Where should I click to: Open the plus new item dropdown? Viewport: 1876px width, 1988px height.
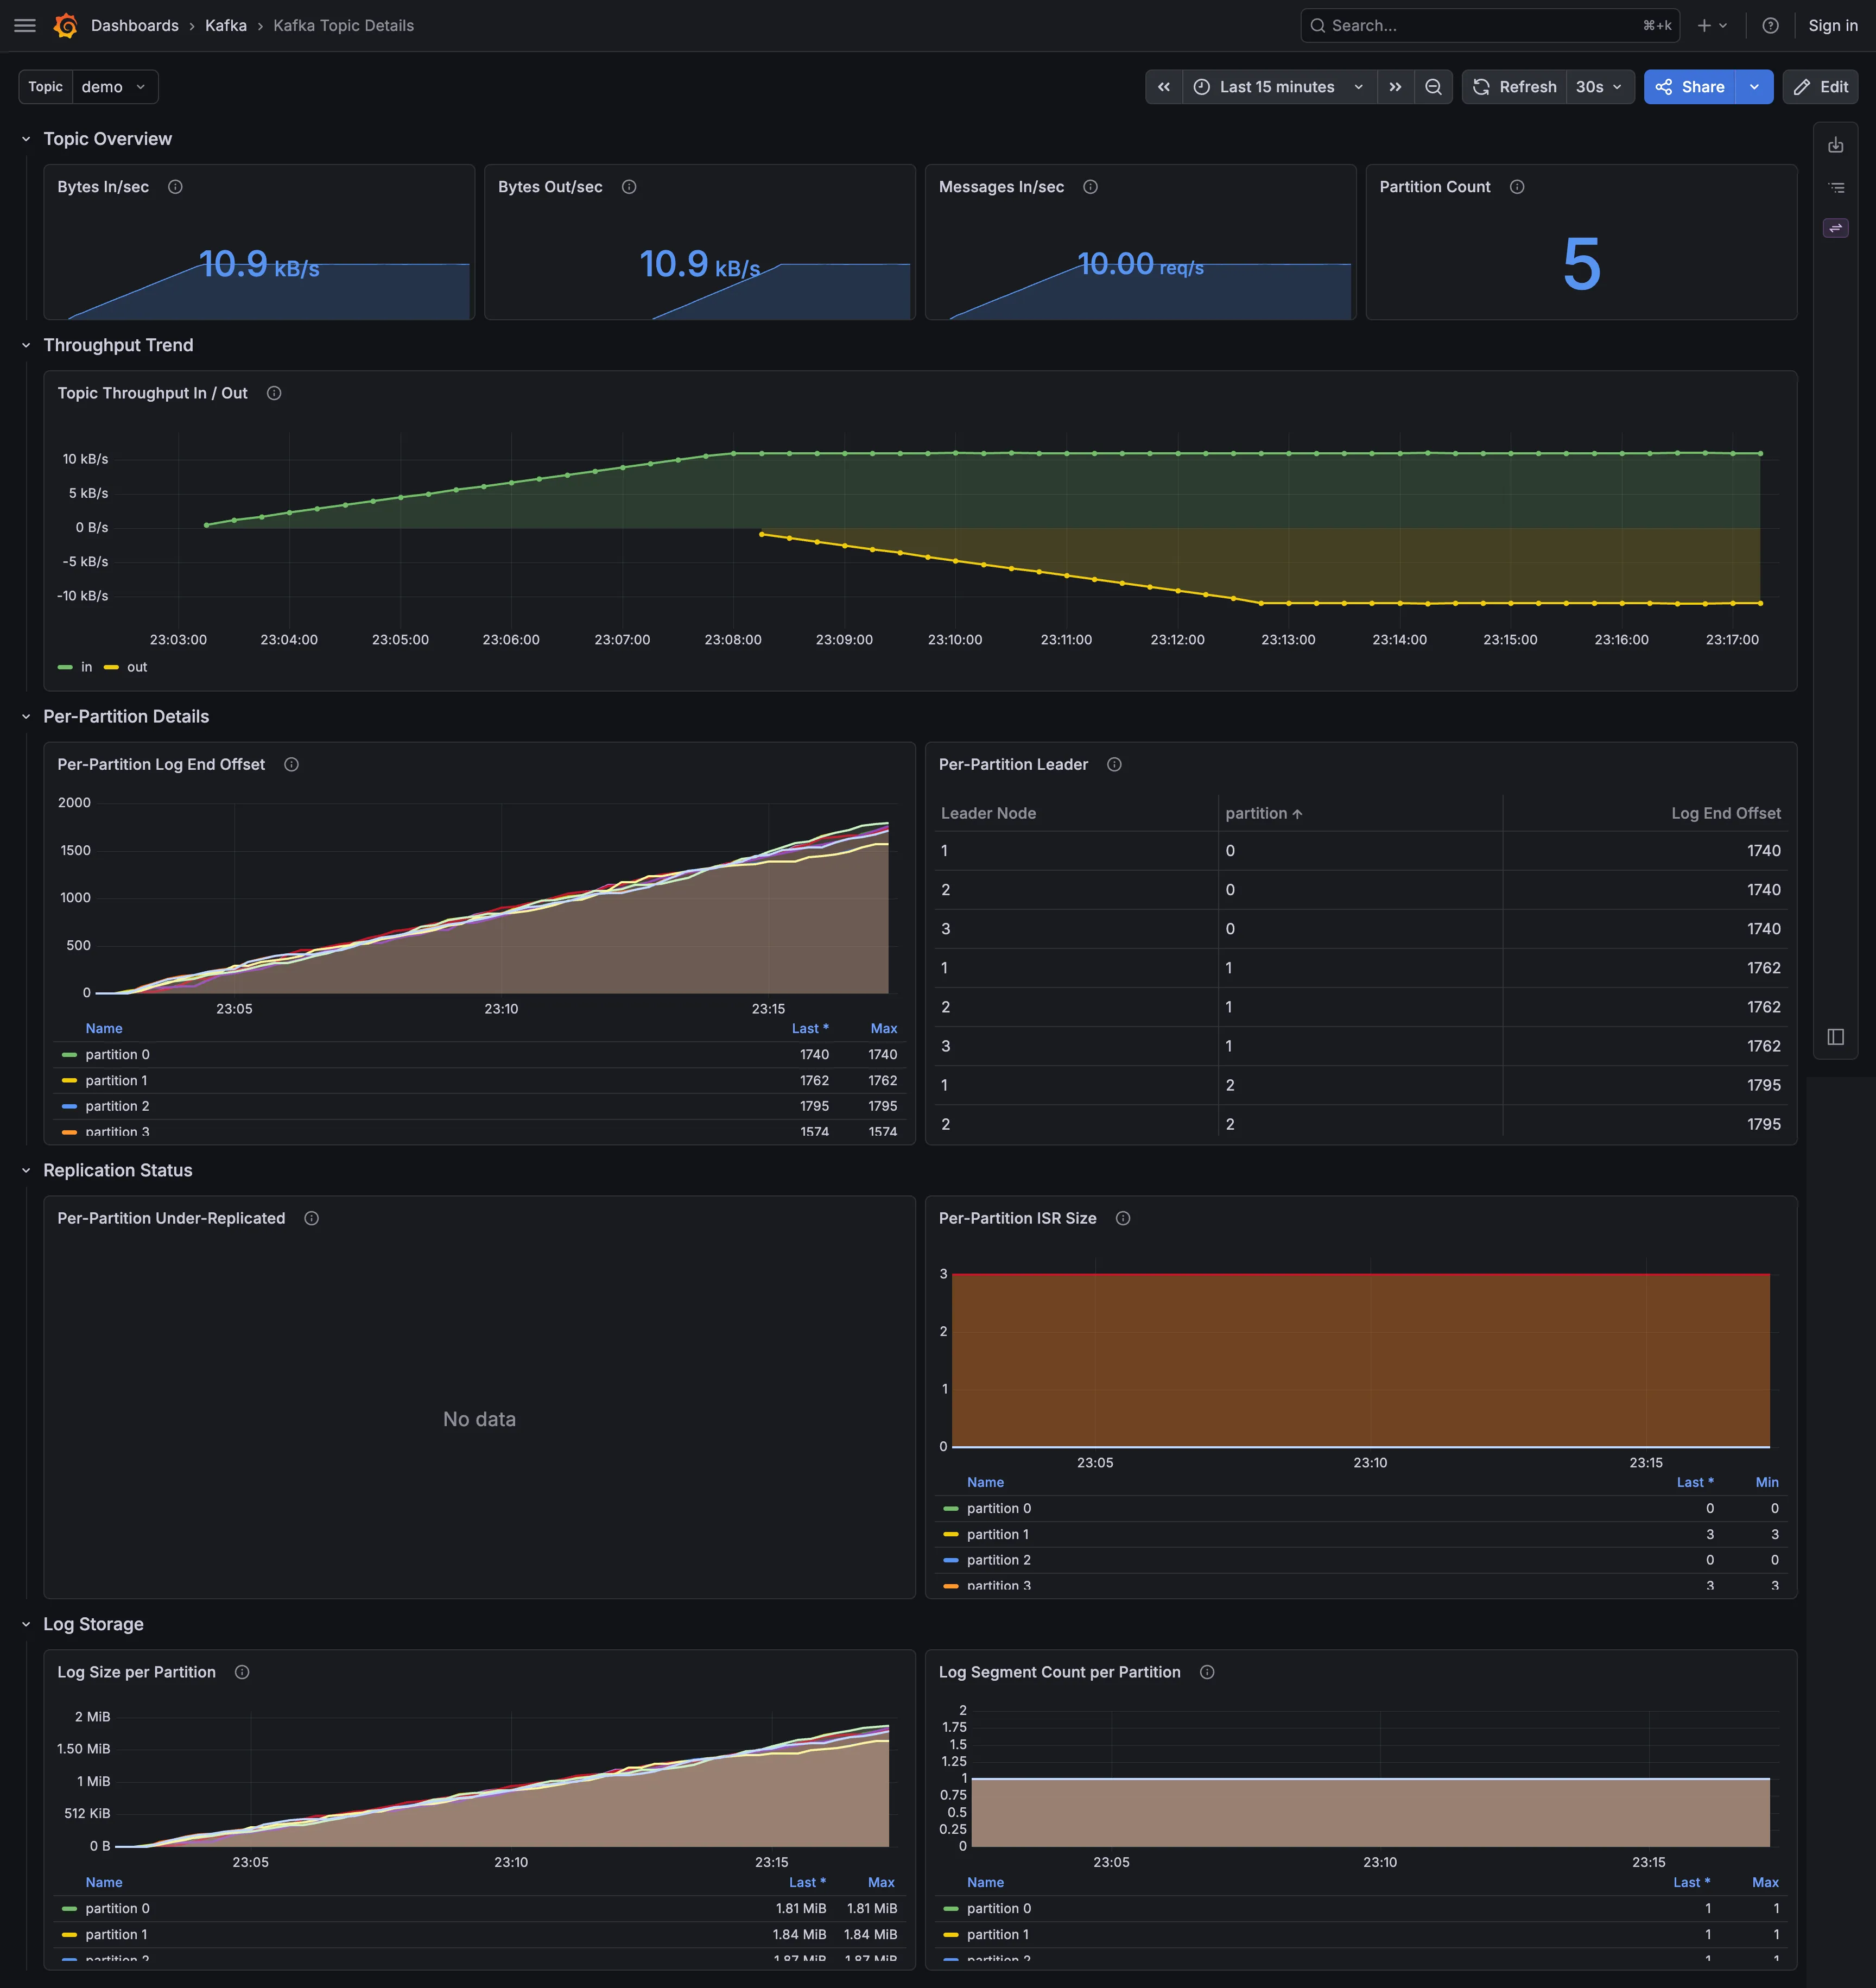1712,26
